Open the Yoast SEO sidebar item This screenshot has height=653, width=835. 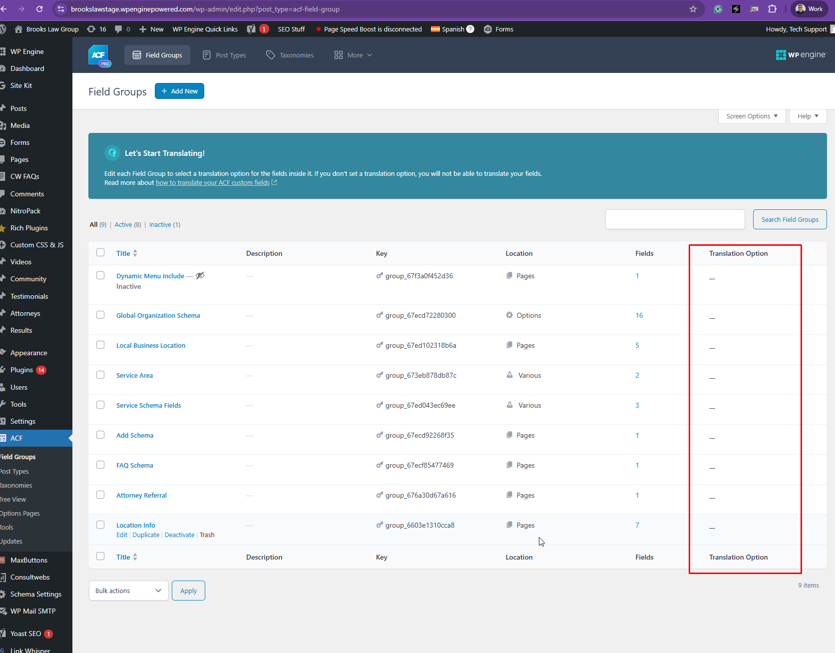(x=31, y=634)
